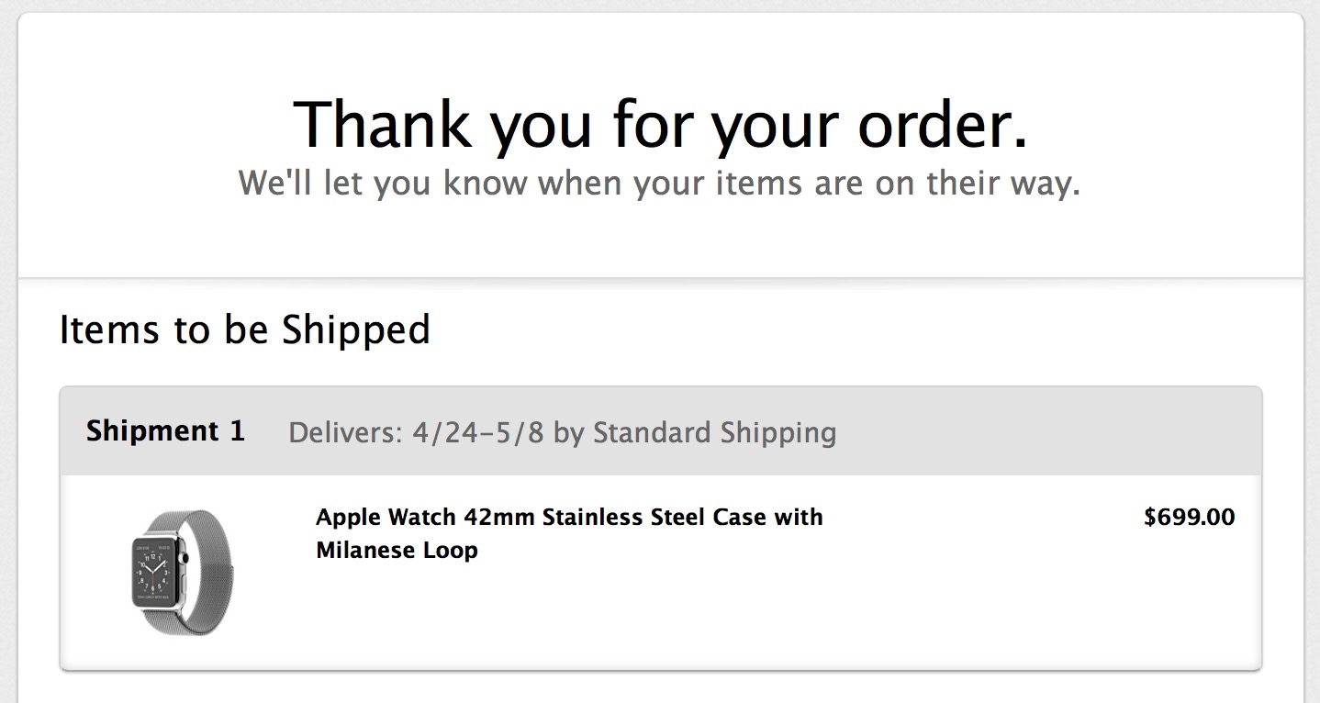1320x703 pixels.
Task: Click the Standard Shipping text
Action: (x=714, y=432)
